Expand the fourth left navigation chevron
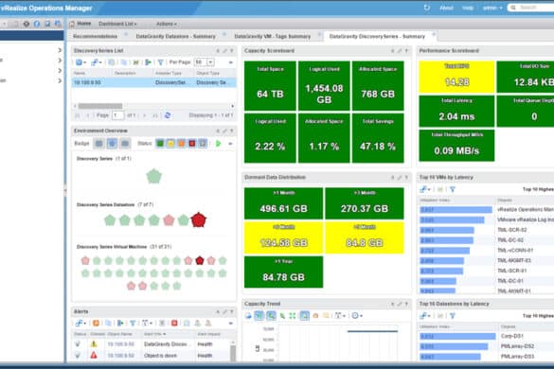 pyautogui.click(x=60, y=80)
